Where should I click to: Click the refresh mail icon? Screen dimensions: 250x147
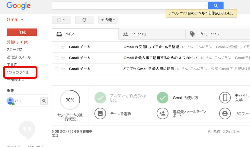85,20
